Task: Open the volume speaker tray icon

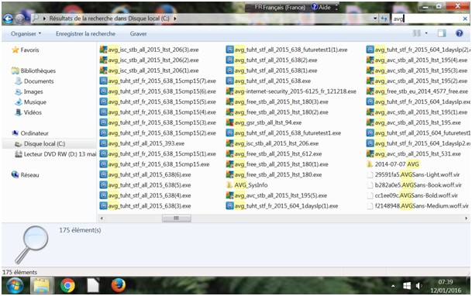Action: click(419, 285)
